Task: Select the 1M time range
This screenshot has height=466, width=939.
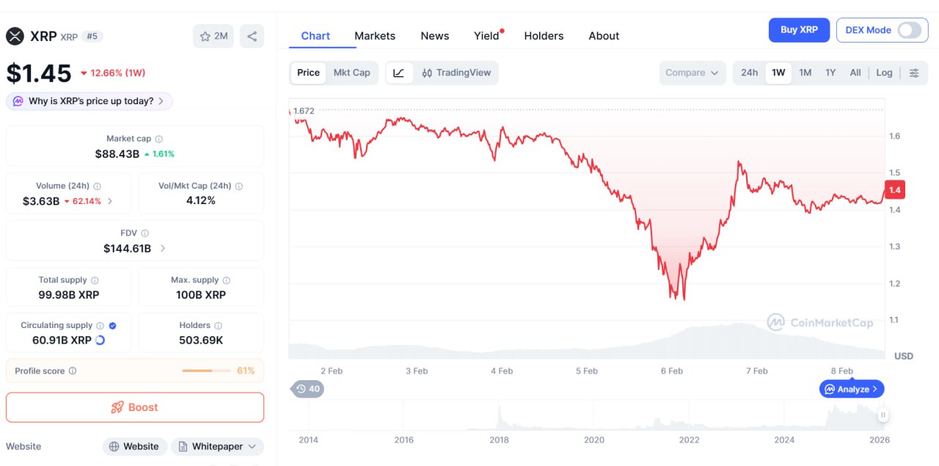Action: pyautogui.click(x=805, y=73)
